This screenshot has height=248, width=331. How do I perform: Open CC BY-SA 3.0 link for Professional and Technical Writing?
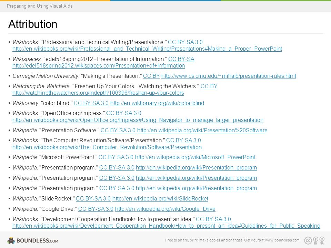pos(185,42)
